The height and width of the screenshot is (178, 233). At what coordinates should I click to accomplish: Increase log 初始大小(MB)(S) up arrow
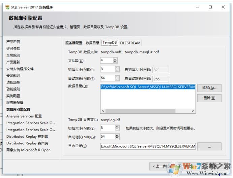click(x=117, y=127)
